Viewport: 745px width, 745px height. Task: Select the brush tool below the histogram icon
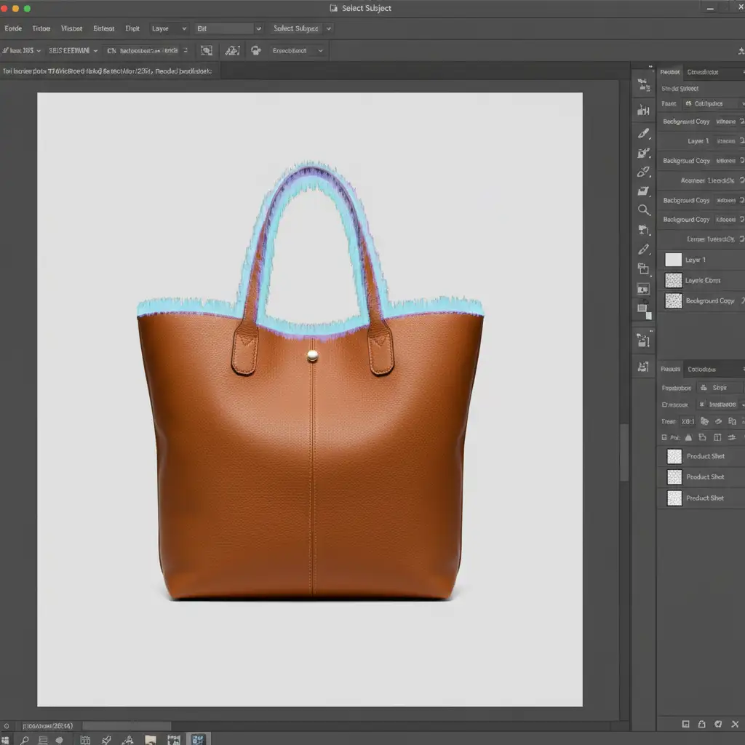click(x=643, y=134)
